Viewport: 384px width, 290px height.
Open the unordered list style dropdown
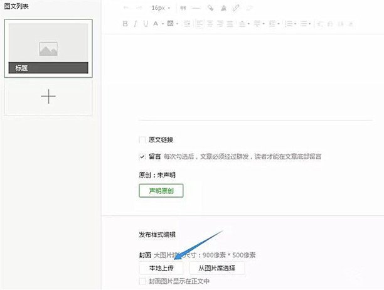pos(310,24)
